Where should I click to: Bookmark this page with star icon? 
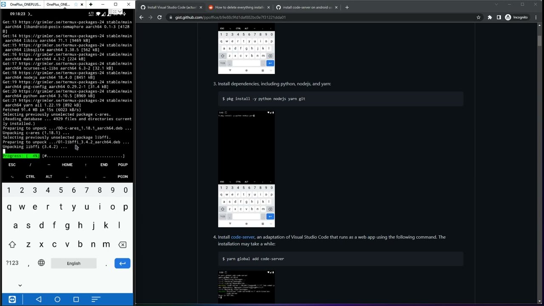tap(479, 17)
